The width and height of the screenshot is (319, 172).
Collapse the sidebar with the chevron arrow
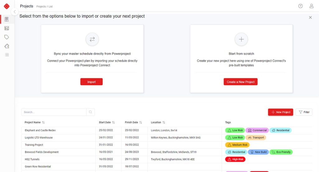(x=14, y=12)
